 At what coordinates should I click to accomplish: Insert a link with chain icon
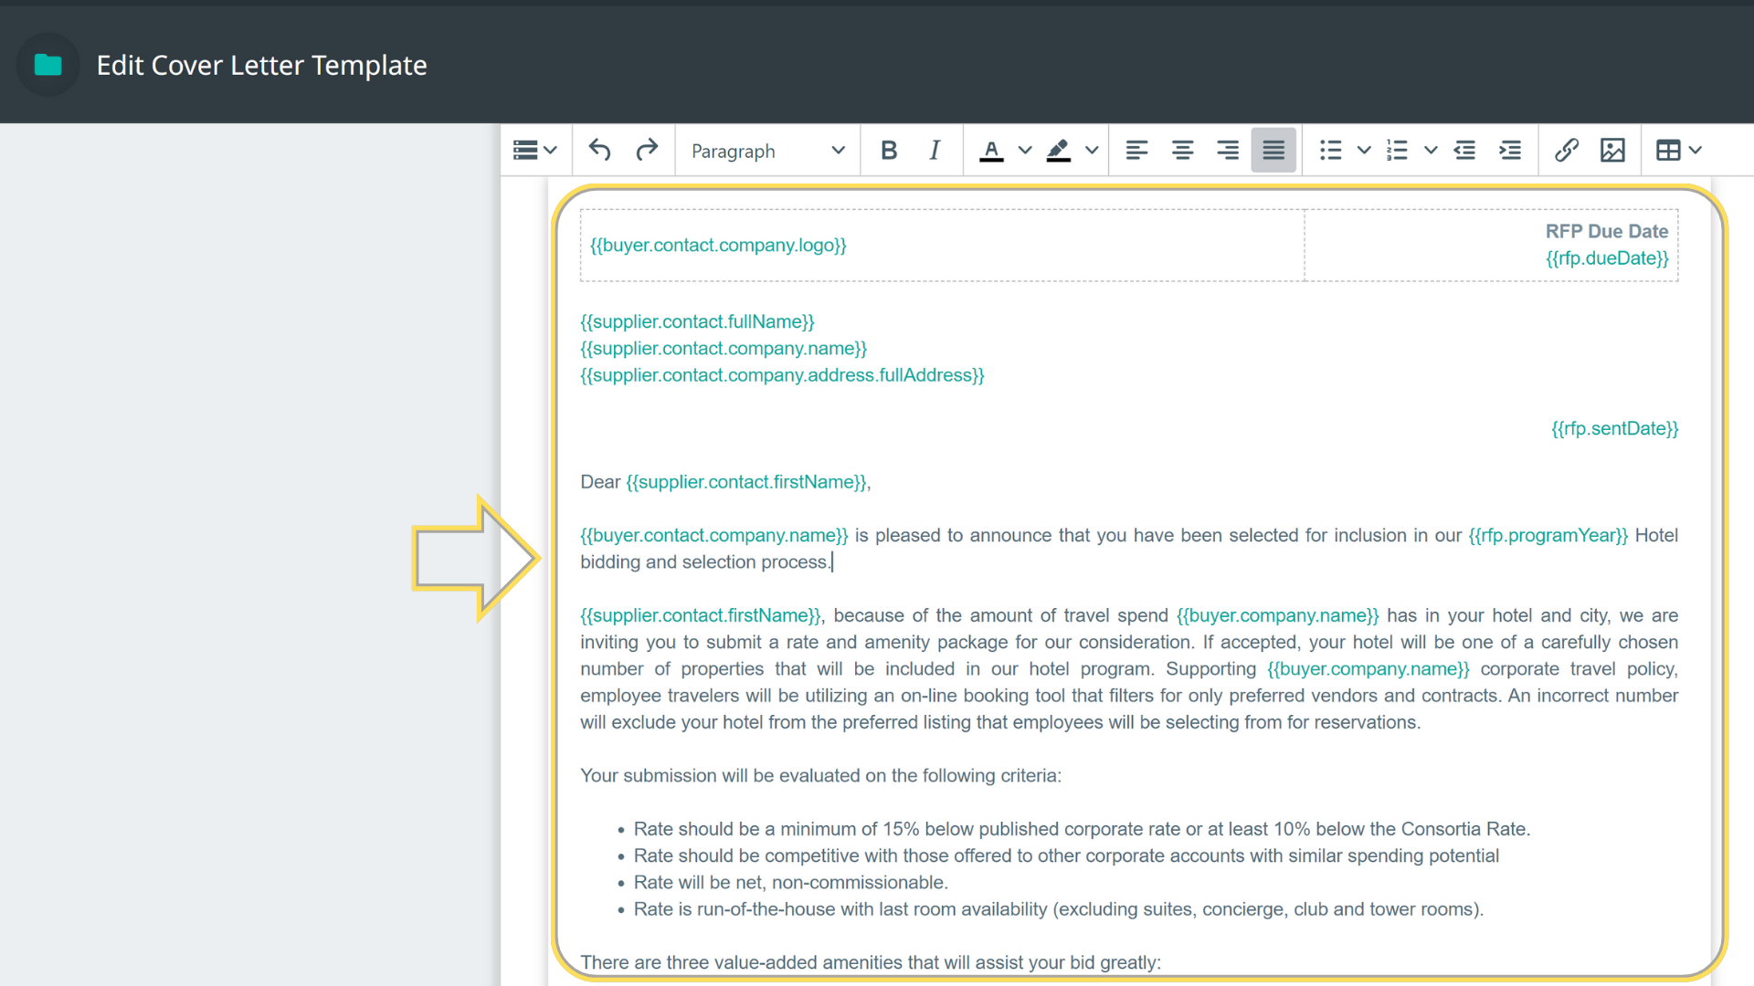(x=1566, y=151)
